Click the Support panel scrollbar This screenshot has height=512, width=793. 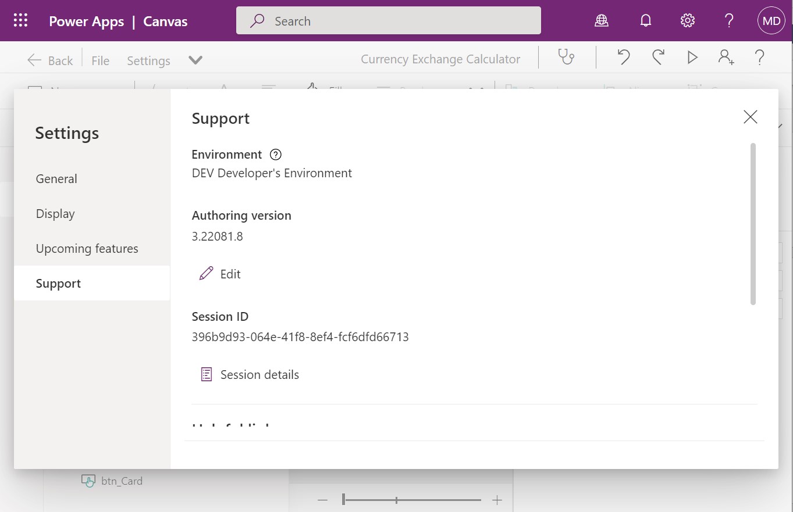coord(753,224)
